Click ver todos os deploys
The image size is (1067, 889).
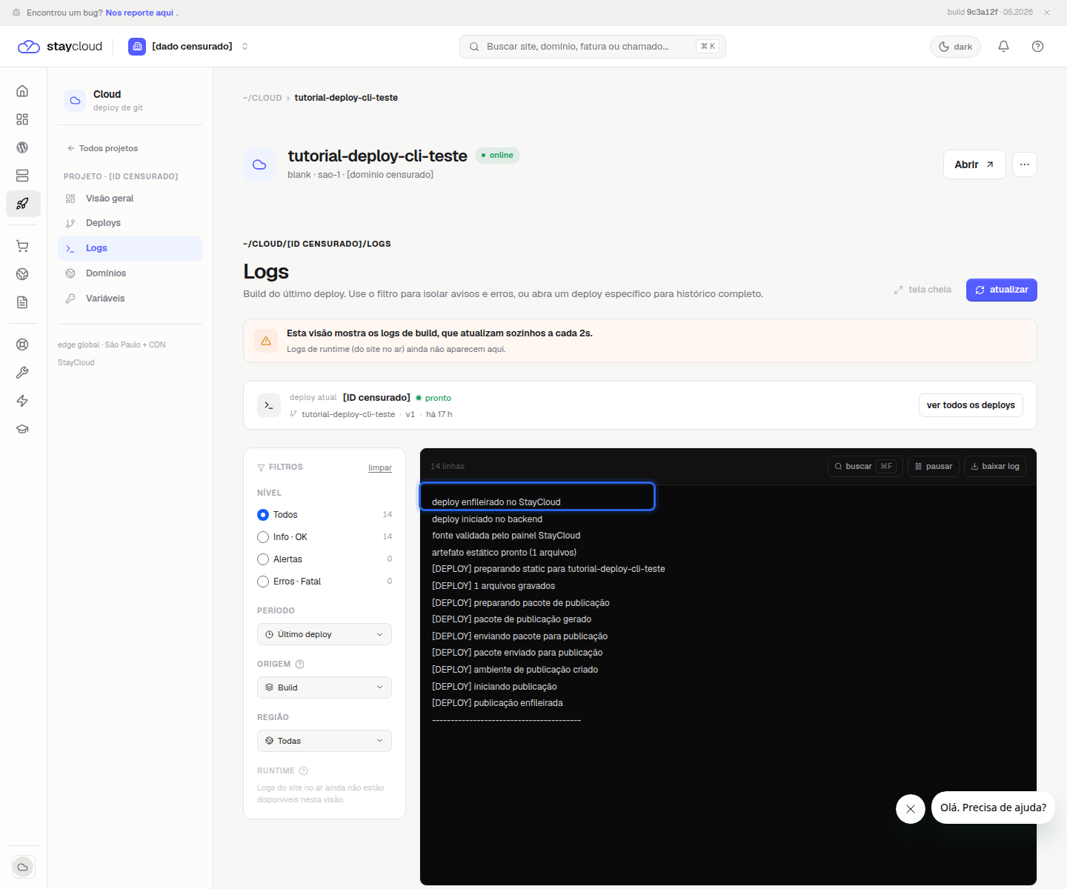(x=971, y=405)
